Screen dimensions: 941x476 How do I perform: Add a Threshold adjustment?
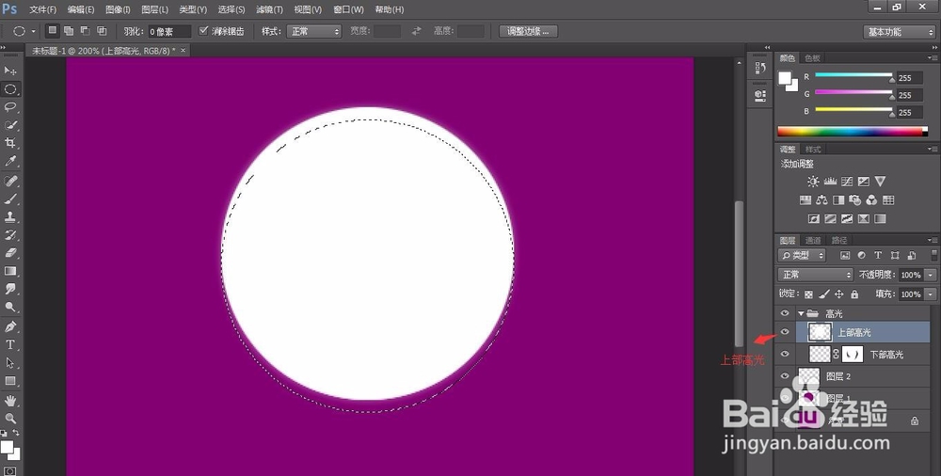tap(847, 218)
